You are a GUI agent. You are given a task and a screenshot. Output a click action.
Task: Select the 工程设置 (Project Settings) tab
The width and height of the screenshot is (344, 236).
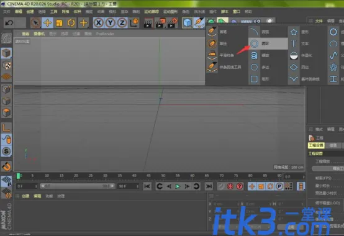point(316,145)
